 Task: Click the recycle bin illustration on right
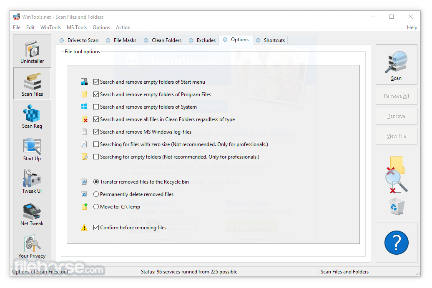(397, 206)
